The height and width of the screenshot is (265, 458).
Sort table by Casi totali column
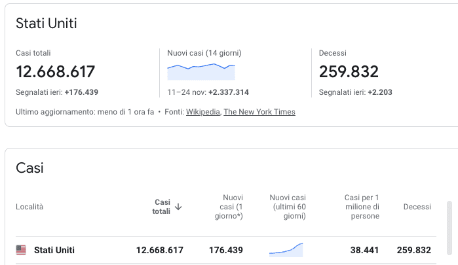pyautogui.click(x=161, y=207)
